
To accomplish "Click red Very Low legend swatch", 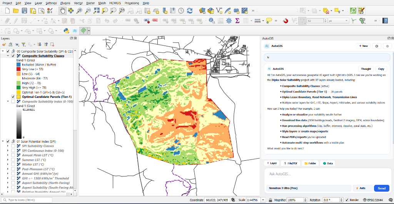I will coord(18,69).
